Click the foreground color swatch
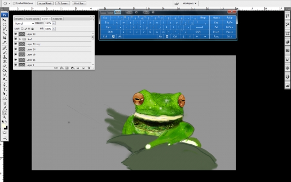Image resolution: width=291 pixels, height=182 pixels. tap(3, 126)
